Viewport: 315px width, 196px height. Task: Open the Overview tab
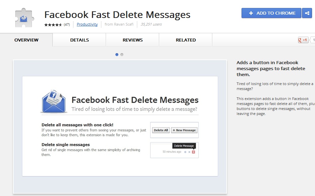26,40
